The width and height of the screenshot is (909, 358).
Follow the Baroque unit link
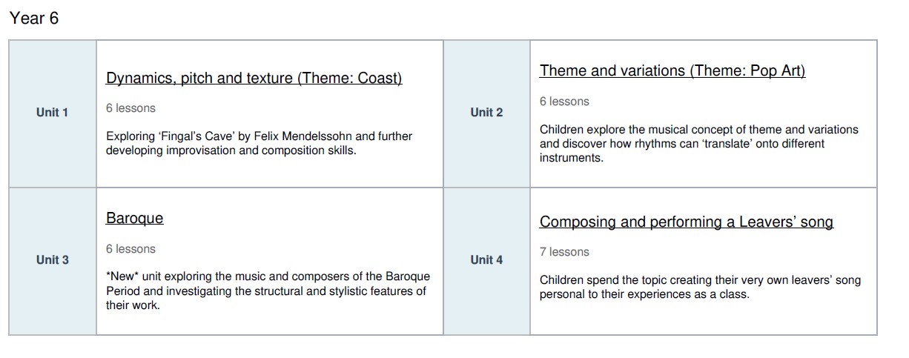click(134, 219)
